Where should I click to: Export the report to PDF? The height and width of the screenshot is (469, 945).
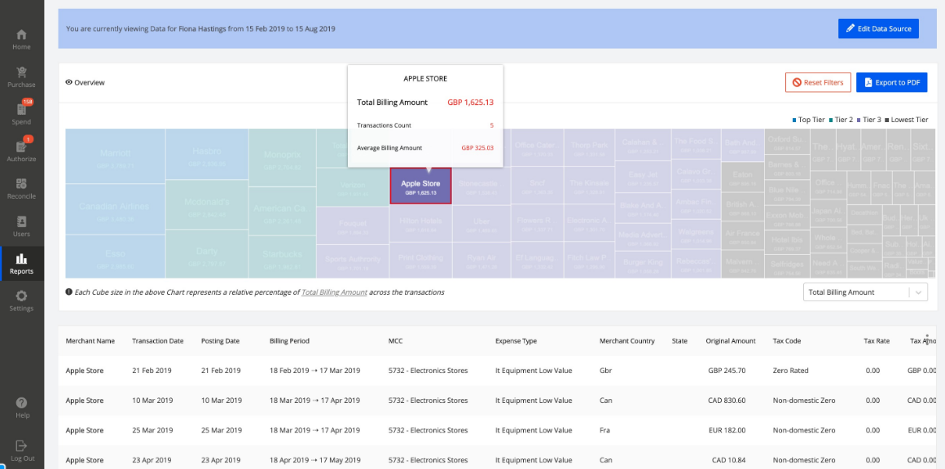[x=891, y=82]
